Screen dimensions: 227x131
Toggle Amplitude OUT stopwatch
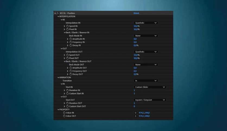[x=71, y=68]
